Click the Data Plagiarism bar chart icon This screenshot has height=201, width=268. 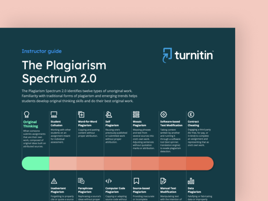191,181
